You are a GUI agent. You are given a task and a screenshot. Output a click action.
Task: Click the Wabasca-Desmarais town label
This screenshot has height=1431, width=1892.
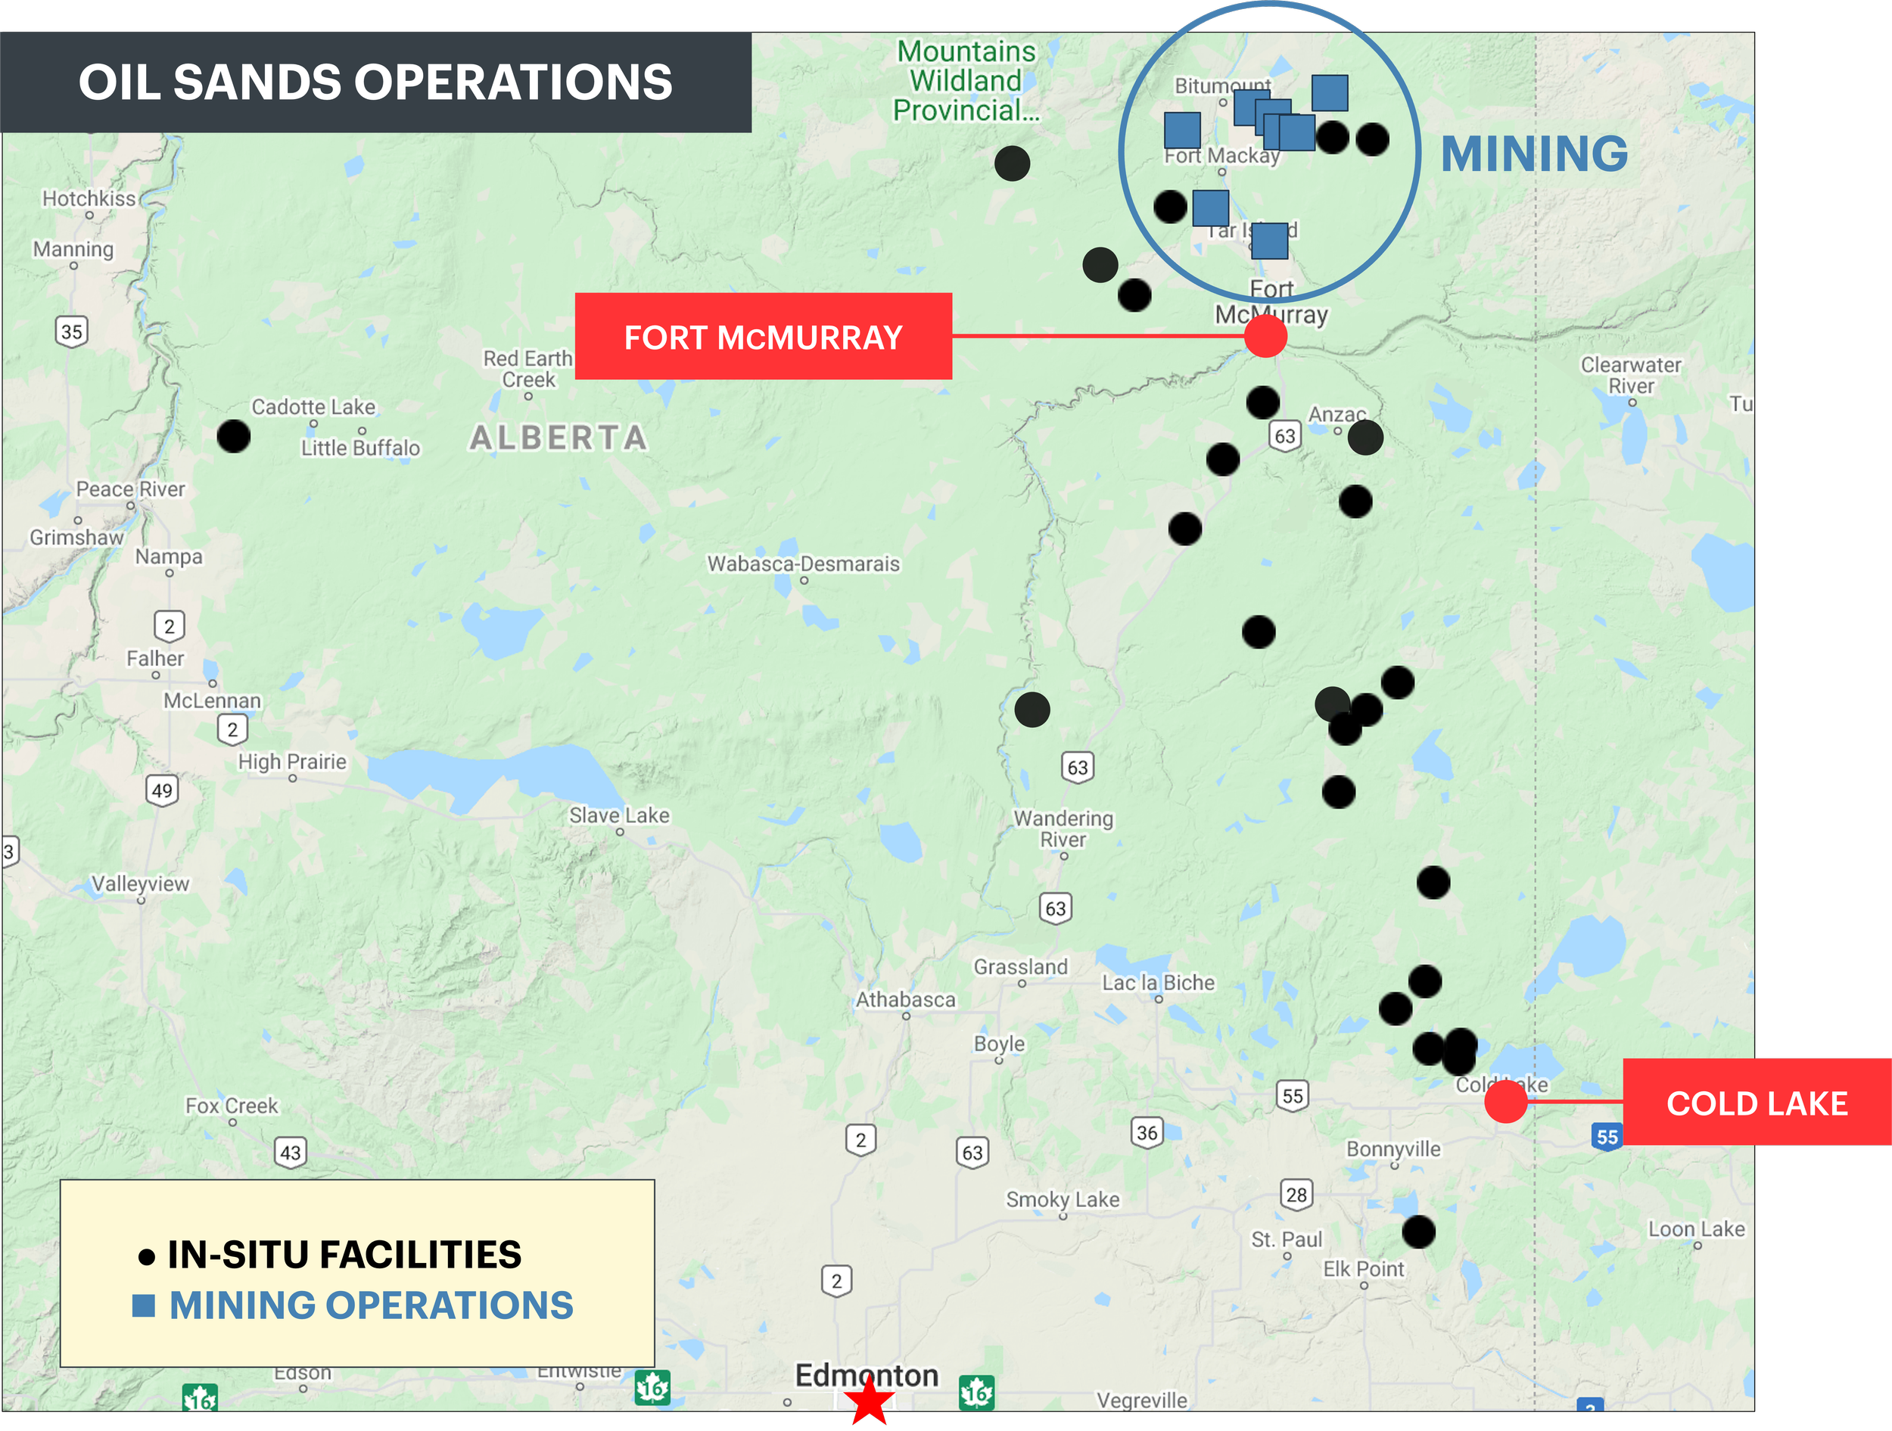(802, 564)
